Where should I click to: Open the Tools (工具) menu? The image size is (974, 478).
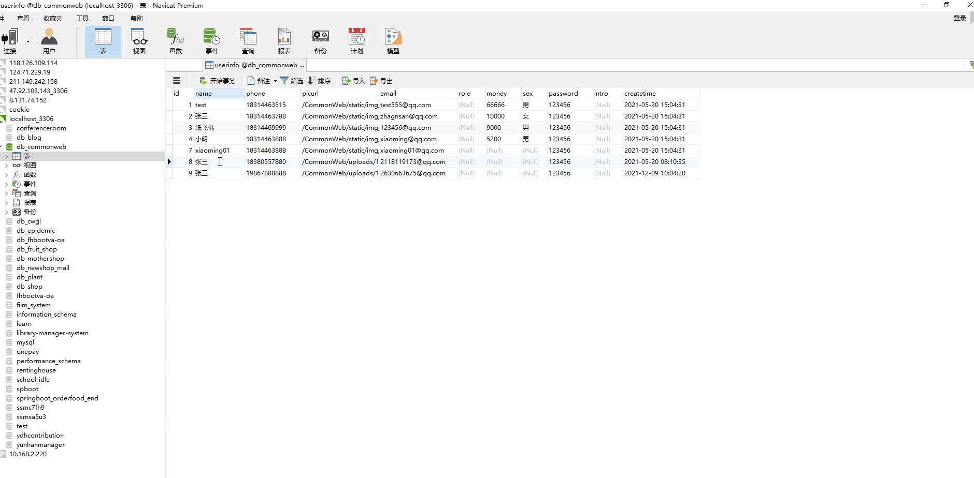(82, 18)
